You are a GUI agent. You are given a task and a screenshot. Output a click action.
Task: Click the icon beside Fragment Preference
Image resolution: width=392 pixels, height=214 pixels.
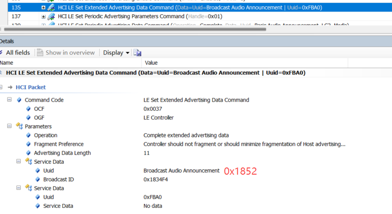tap(28, 144)
